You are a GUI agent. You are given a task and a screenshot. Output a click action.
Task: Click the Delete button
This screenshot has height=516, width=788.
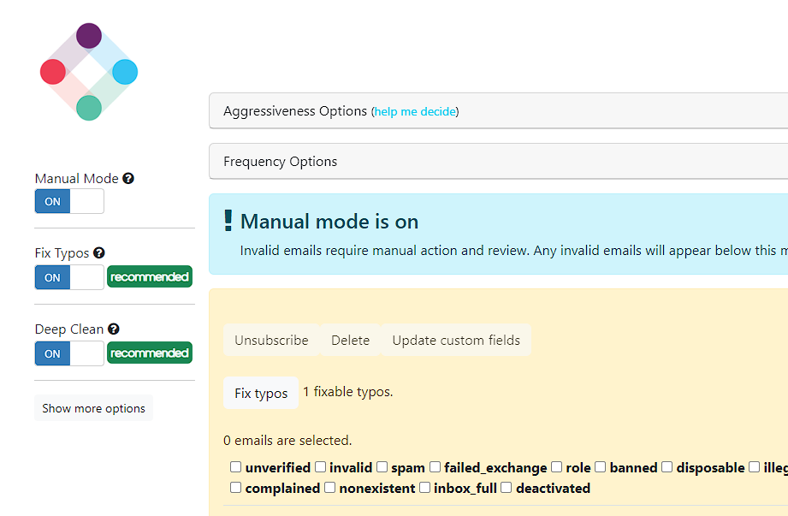[x=350, y=340]
